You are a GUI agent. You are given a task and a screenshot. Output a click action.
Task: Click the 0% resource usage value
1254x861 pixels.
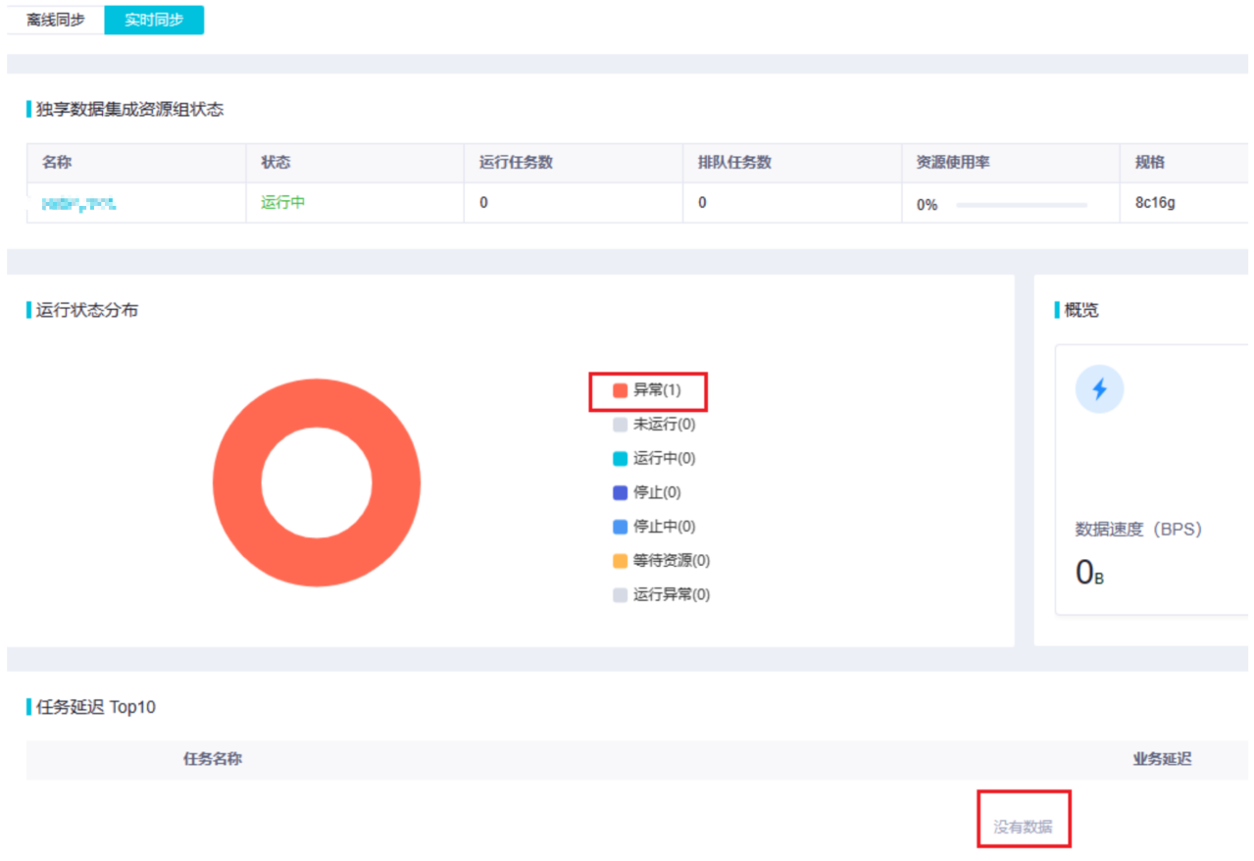927,205
